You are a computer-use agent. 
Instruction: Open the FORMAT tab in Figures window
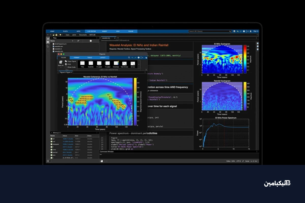point(77,58)
